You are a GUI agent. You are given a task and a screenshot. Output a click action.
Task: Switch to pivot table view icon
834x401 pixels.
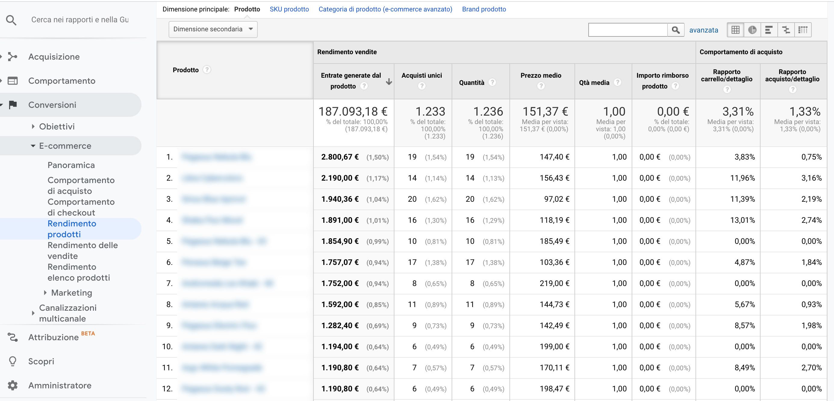tap(803, 30)
